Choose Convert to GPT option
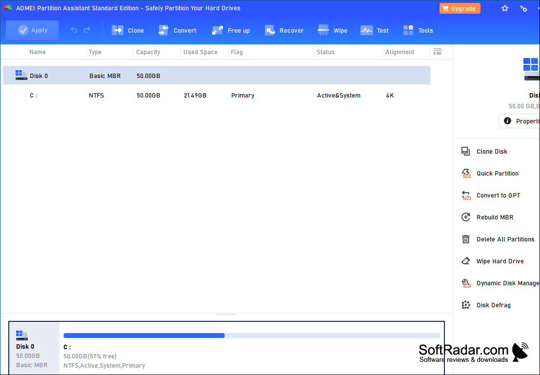540x375 pixels. (499, 196)
